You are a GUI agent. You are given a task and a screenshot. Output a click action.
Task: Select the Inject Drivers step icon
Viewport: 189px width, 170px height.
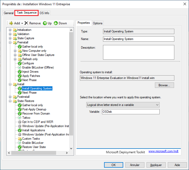click(20, 72)
